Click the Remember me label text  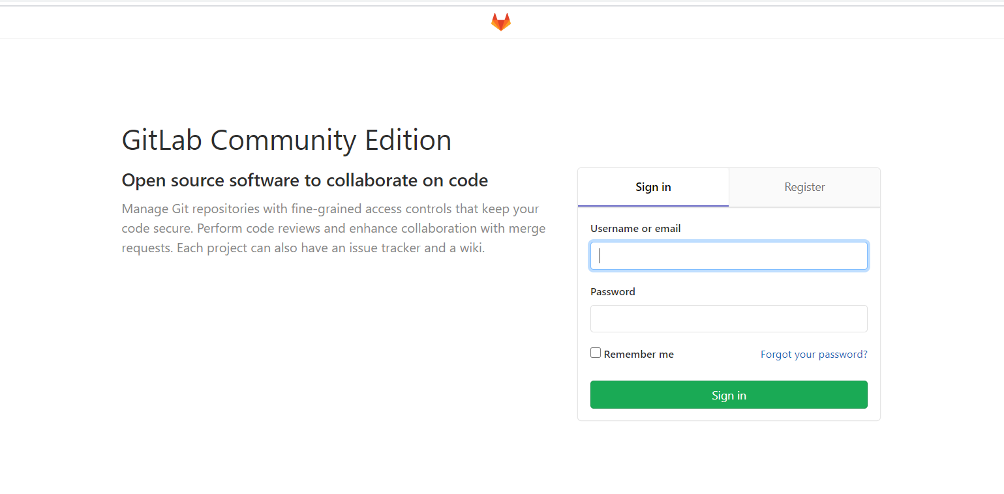point(639,354)
